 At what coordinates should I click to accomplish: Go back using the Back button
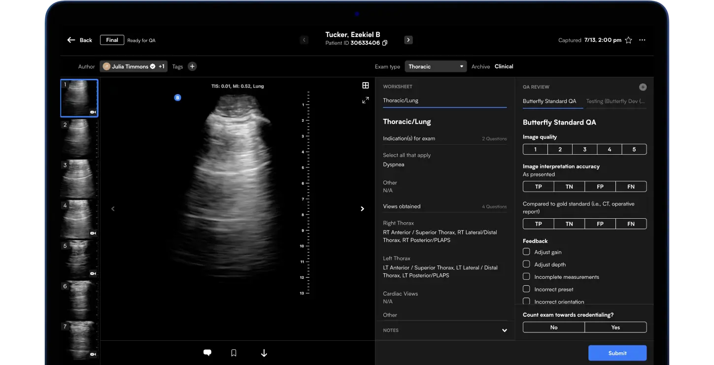[80, 40]
